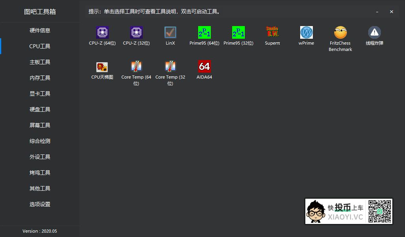Open the 其他工具 category
The width and height of the screenshot is (405, 237).
point(40,188)
